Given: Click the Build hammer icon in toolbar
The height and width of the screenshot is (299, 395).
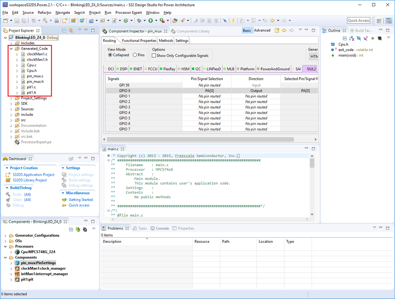Looking at the screenshot, I should (x=45, y=21).
